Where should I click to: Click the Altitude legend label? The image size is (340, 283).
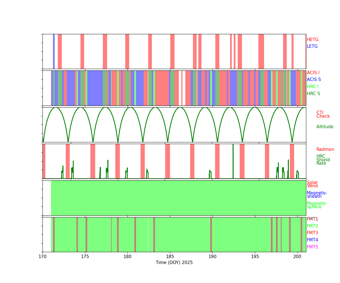point(325,127)
